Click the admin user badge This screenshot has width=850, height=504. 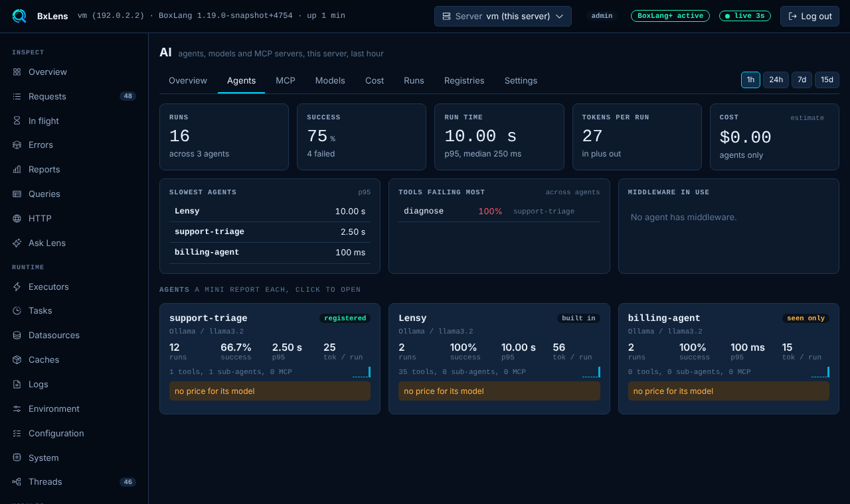[601, 16]
